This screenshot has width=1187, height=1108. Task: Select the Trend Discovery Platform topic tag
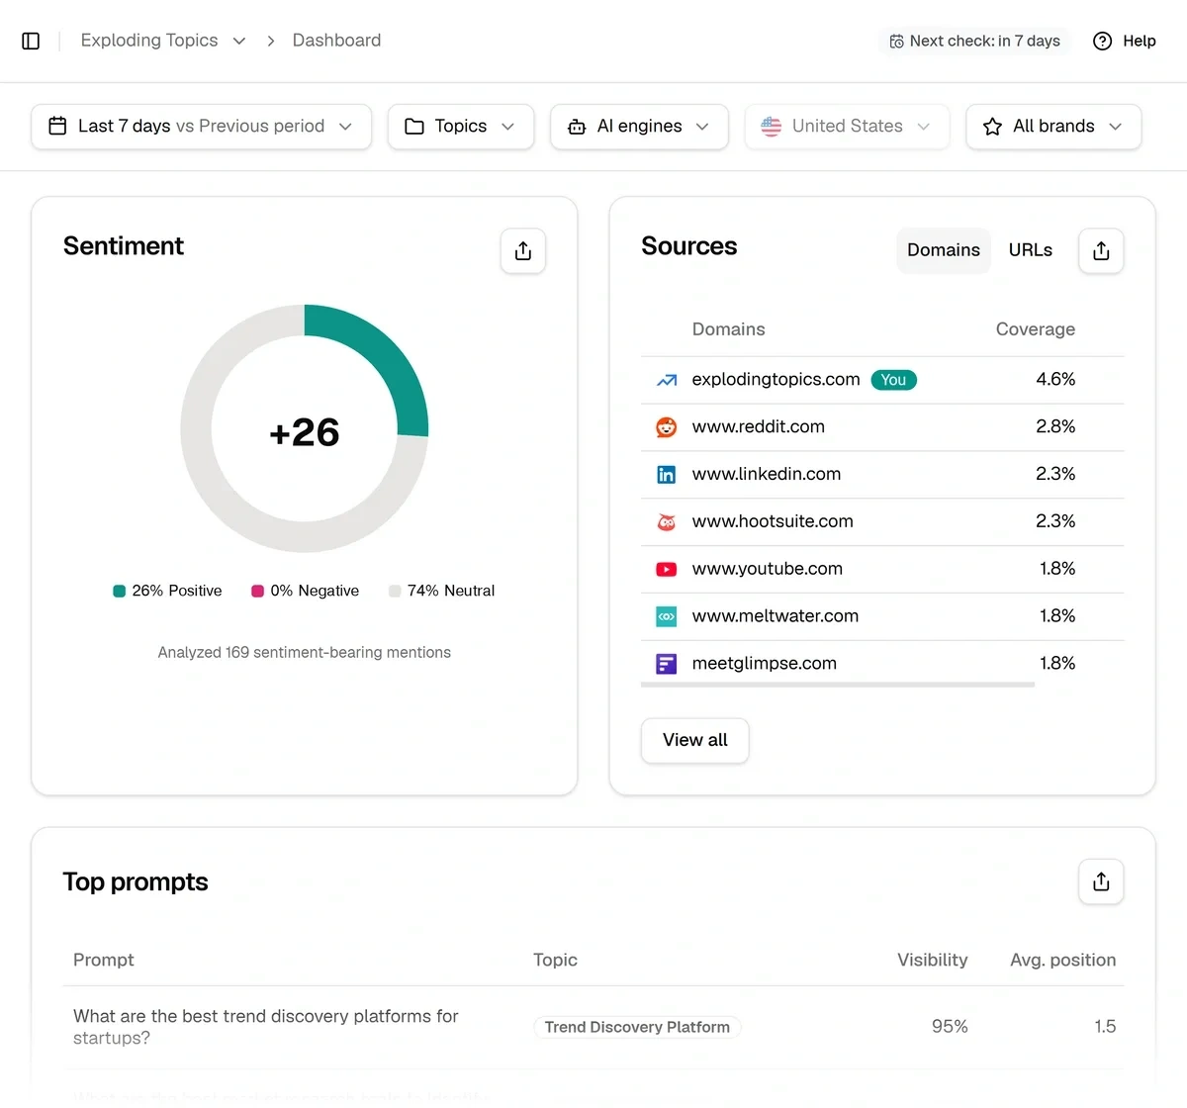click(x=637, y=1027)
